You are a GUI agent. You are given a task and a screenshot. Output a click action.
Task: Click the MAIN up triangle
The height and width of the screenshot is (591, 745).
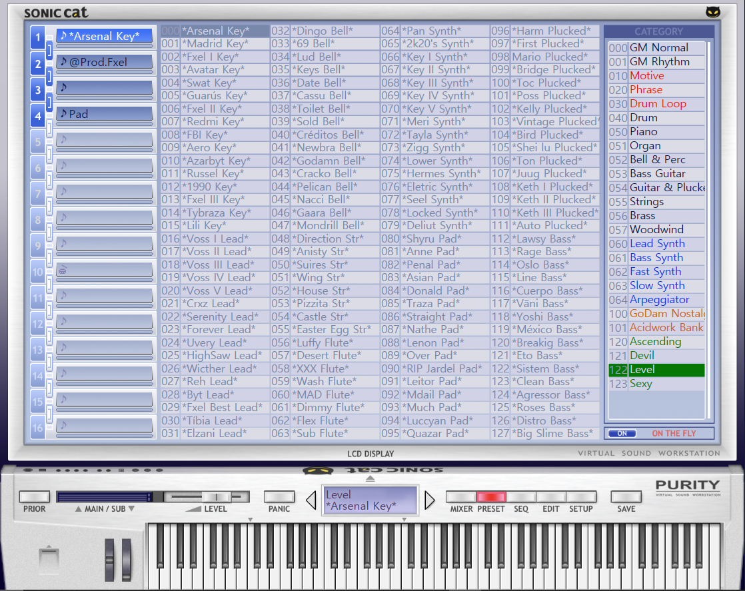tap(78, 509)
